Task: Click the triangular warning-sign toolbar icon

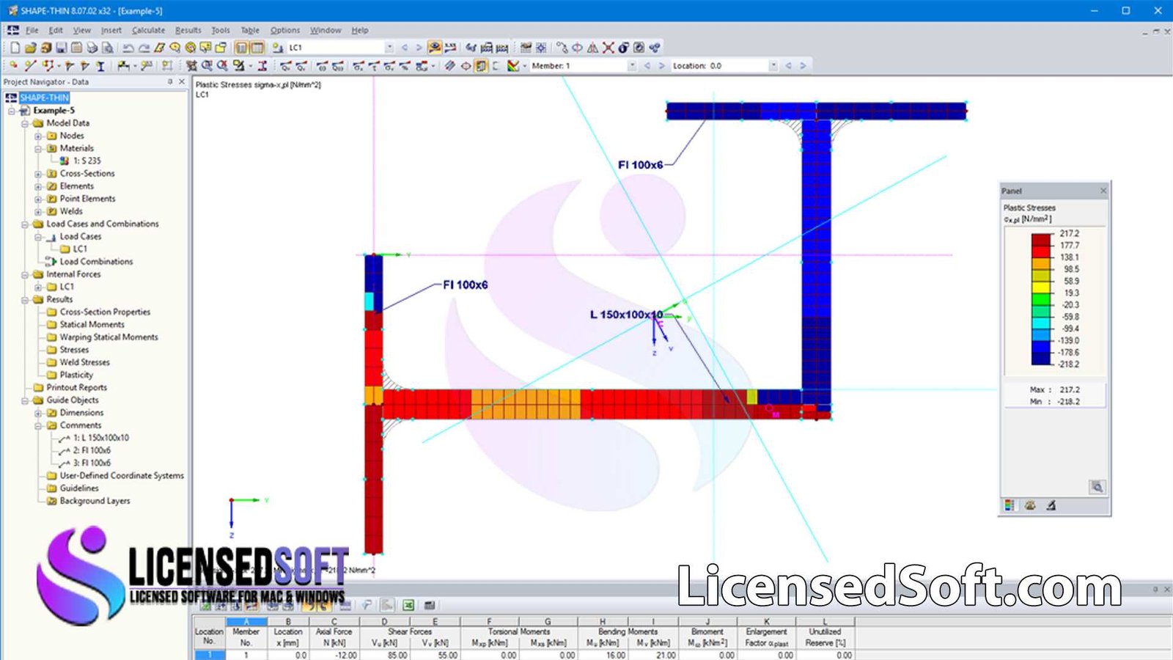Action: tap(592, 48)
